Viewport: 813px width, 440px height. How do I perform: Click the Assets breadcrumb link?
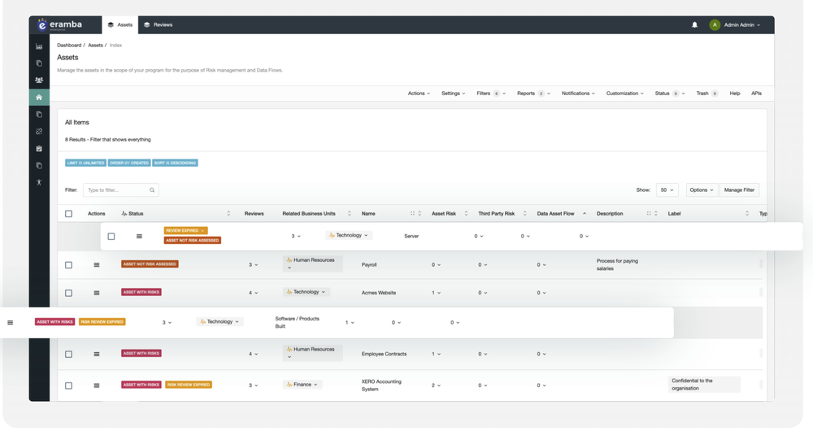click(x=95, y=46)
